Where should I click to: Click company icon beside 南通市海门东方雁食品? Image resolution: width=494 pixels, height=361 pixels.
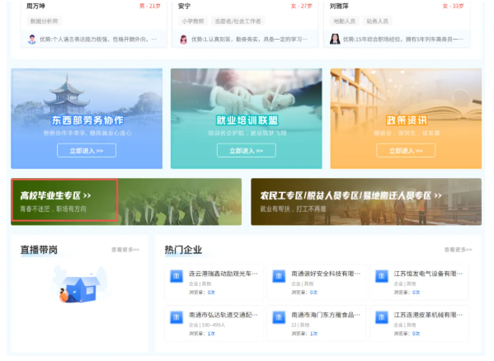point(279,317)
